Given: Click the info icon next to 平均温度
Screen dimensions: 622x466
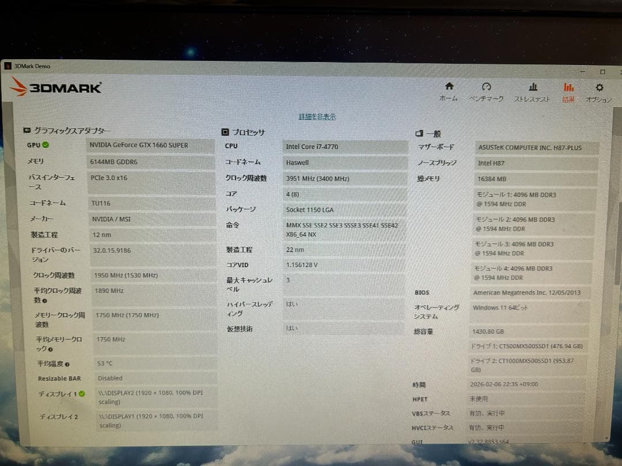Looking at the screenshot, I should click(x=67, y=364).
